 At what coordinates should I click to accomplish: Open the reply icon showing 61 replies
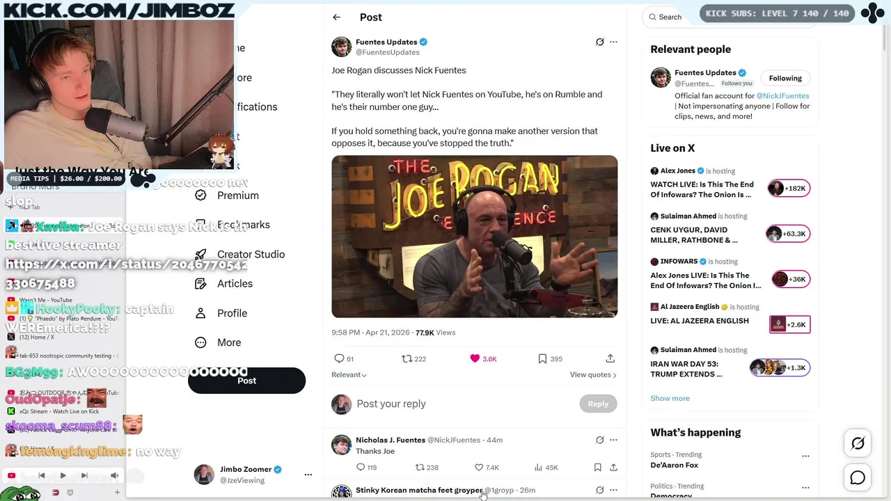click(x=340, y=358)
